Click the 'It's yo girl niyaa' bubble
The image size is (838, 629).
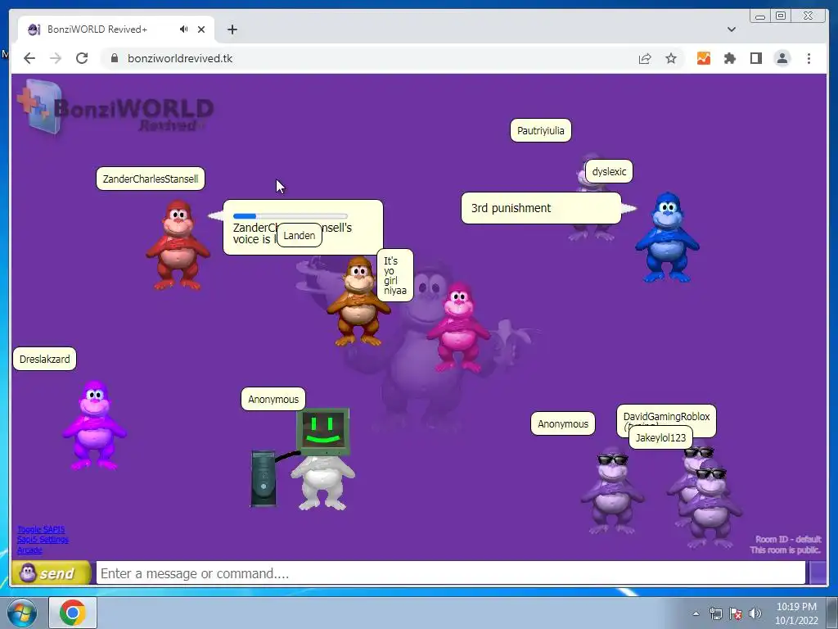[395, 275]
